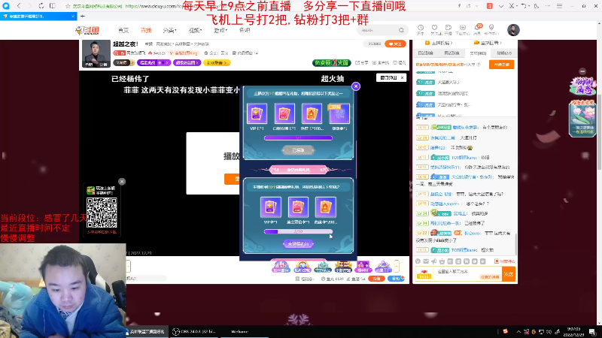Click the streamer avatar in room header
Image resolution: width=602 pixels, height=338 pixels.
[96, 53]
